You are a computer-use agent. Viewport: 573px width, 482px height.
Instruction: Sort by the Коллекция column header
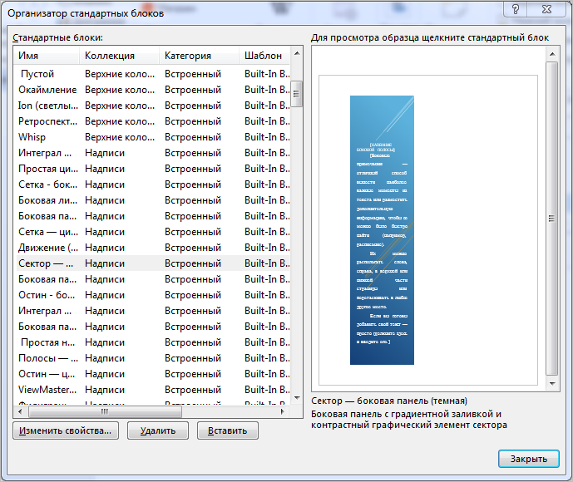click(x=118, y=56)
